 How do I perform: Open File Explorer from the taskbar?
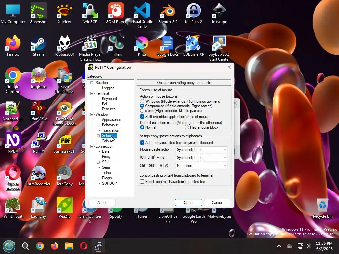click(x=69, y=246)
